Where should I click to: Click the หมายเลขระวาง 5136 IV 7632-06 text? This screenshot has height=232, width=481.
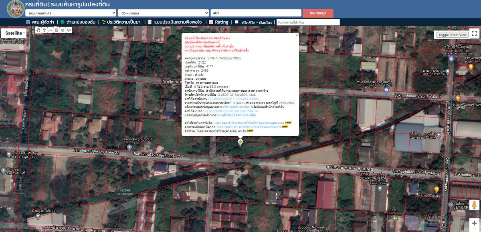212,59
